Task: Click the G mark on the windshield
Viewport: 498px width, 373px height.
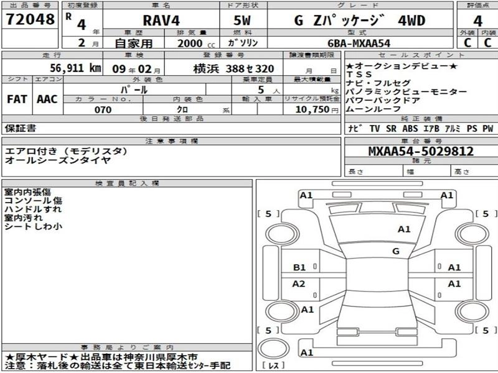Action: [396, 251]
